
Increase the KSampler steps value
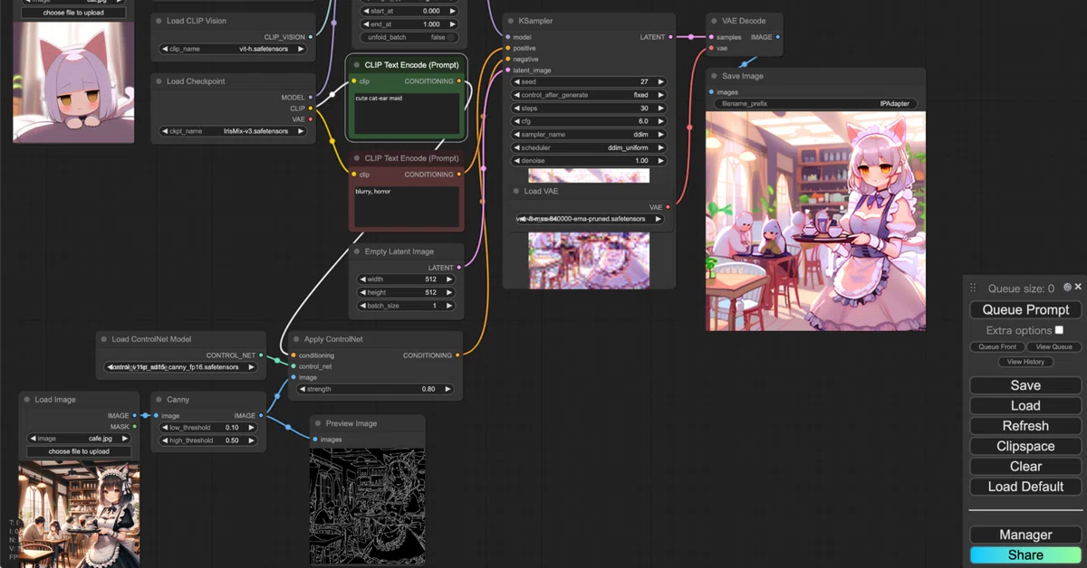tap(661, 108)
